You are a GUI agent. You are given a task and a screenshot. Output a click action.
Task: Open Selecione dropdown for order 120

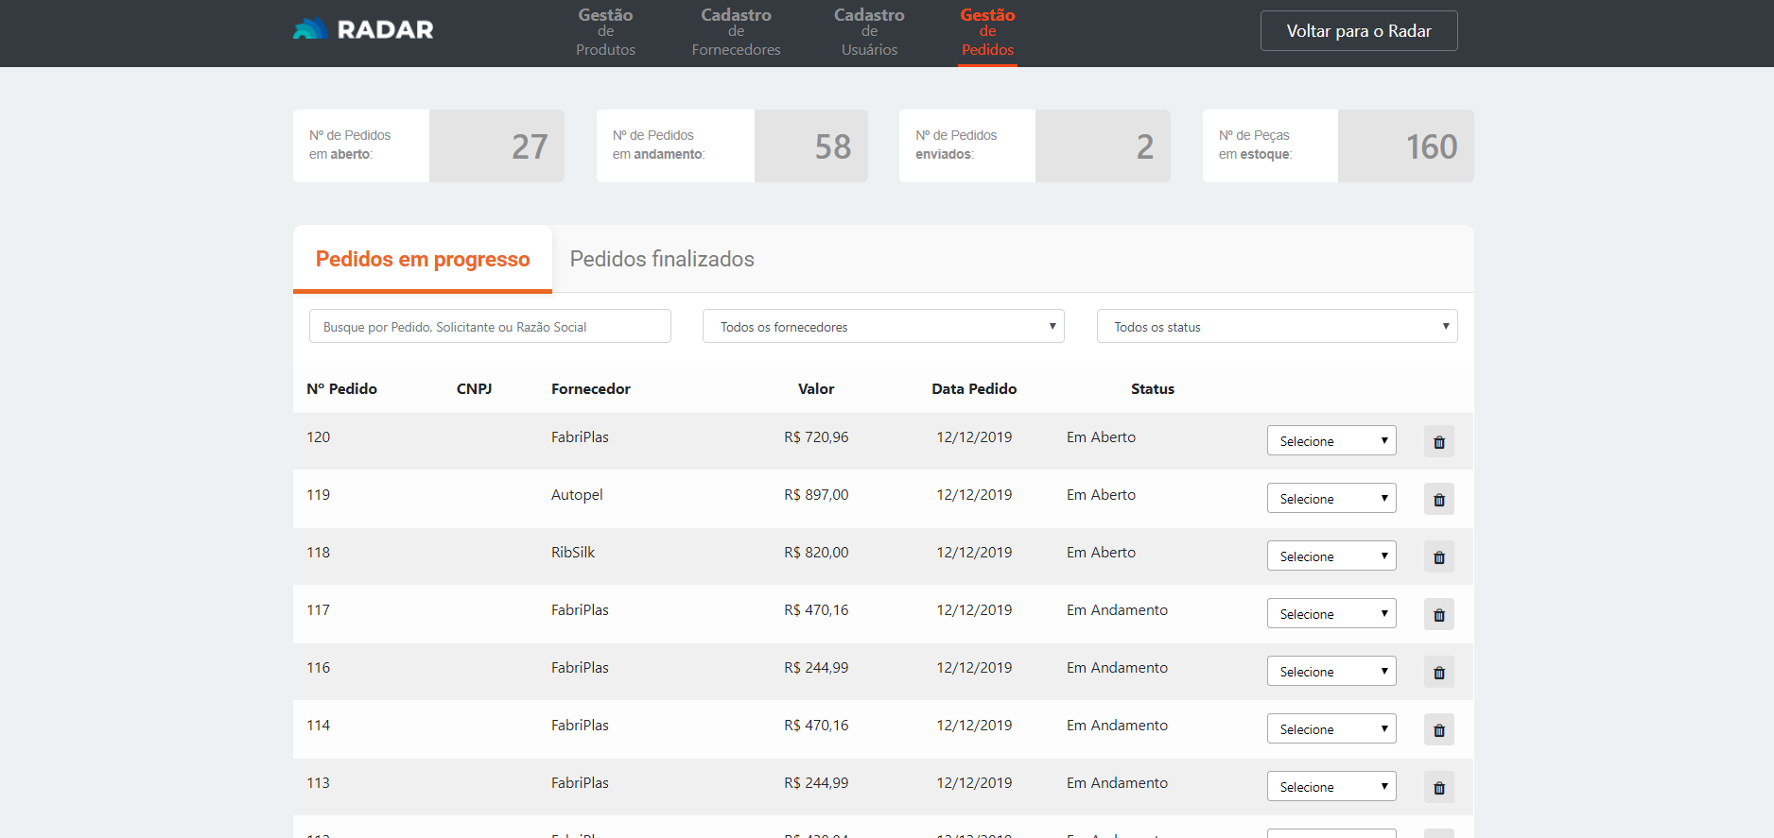[1330, 441]
